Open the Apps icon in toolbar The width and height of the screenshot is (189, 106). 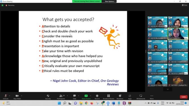[130, 96]
